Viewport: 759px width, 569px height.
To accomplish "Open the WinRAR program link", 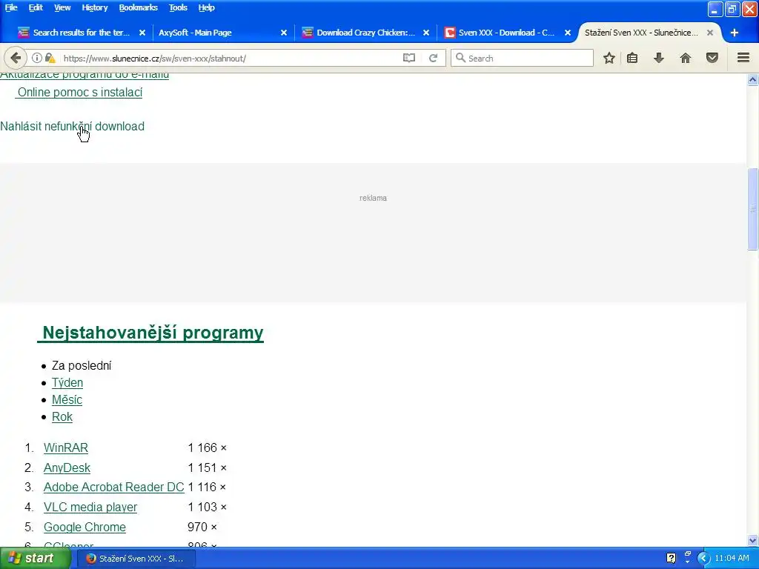I will tap(66, 448).
